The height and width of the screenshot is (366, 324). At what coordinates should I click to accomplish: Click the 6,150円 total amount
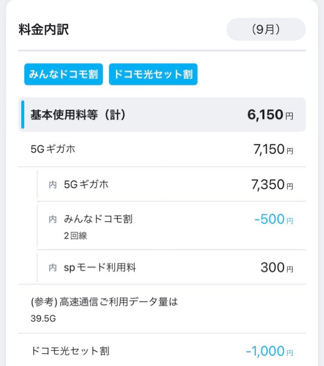[x=270, y=114]
